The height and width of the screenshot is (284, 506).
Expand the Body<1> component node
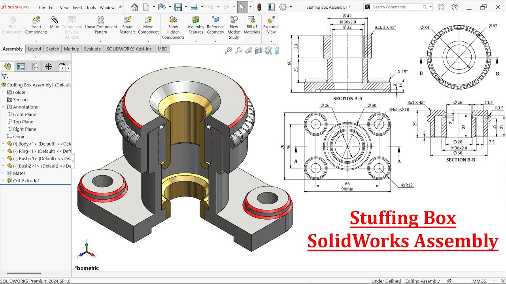click(x=4, y=144)
